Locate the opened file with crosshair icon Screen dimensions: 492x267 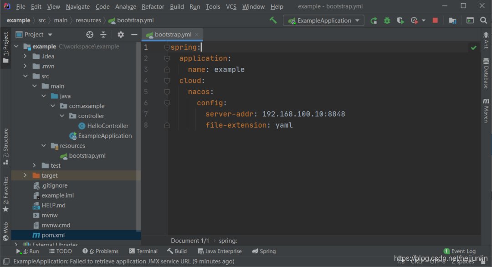point(90,35)
